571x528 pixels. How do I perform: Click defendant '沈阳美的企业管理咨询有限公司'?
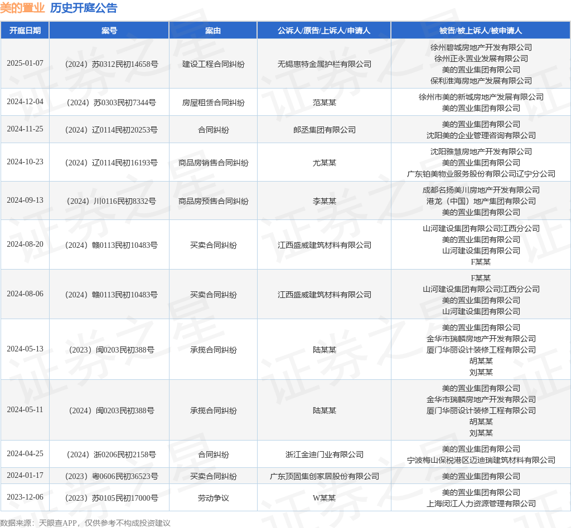[481, 136]
